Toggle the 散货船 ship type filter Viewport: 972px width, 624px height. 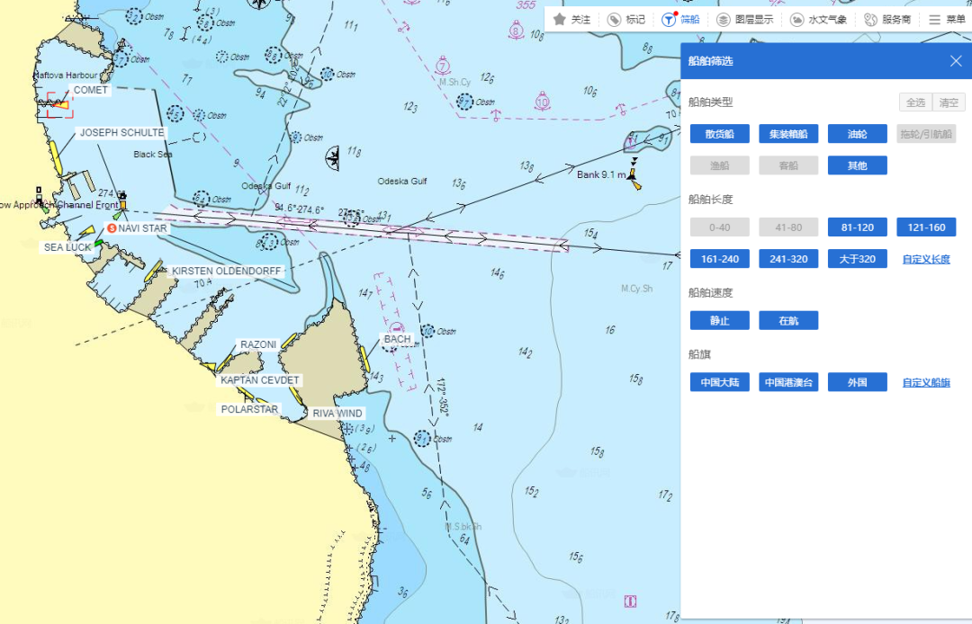[719, 135]
